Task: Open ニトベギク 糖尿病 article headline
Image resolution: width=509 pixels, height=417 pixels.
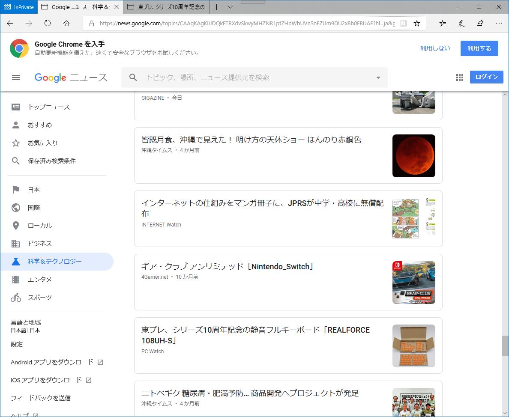Action: pos(250,393)
